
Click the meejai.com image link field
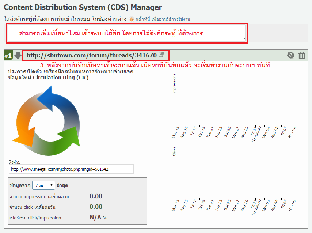[71, 169]
